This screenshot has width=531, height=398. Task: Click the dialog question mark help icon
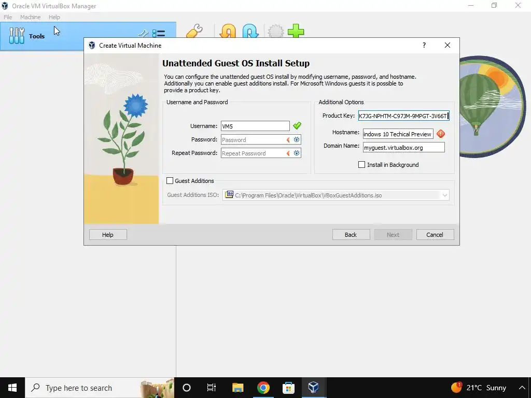tap(424, 46)
